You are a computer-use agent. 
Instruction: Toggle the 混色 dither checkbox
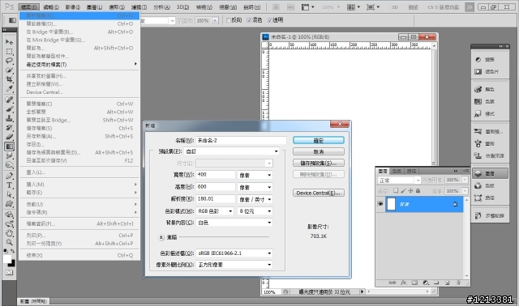tap(249, 20)
